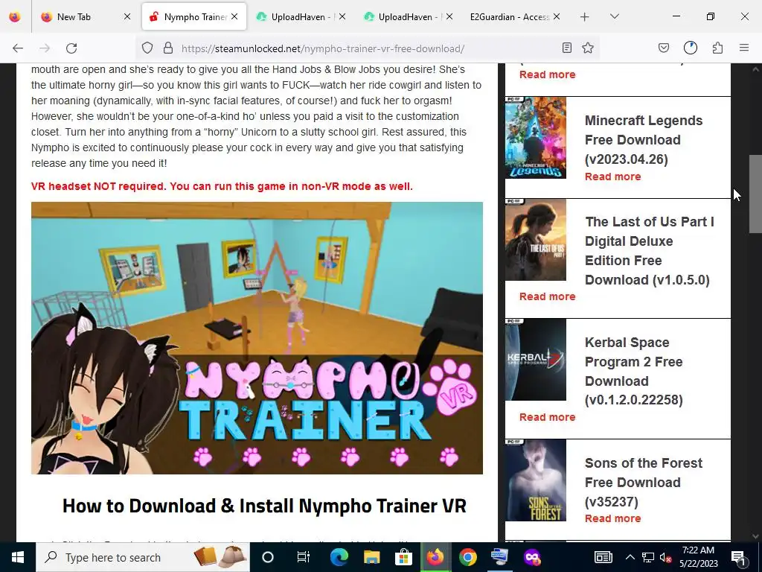Click the Sons of the Forest cover thumbnail
The image size is (762, 572).
536,480
